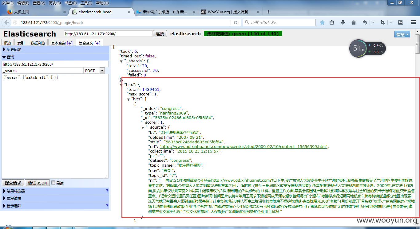The image size is (420, 229).
Task: Open the 查看(V) menu
Action: [x=39, y=3]
